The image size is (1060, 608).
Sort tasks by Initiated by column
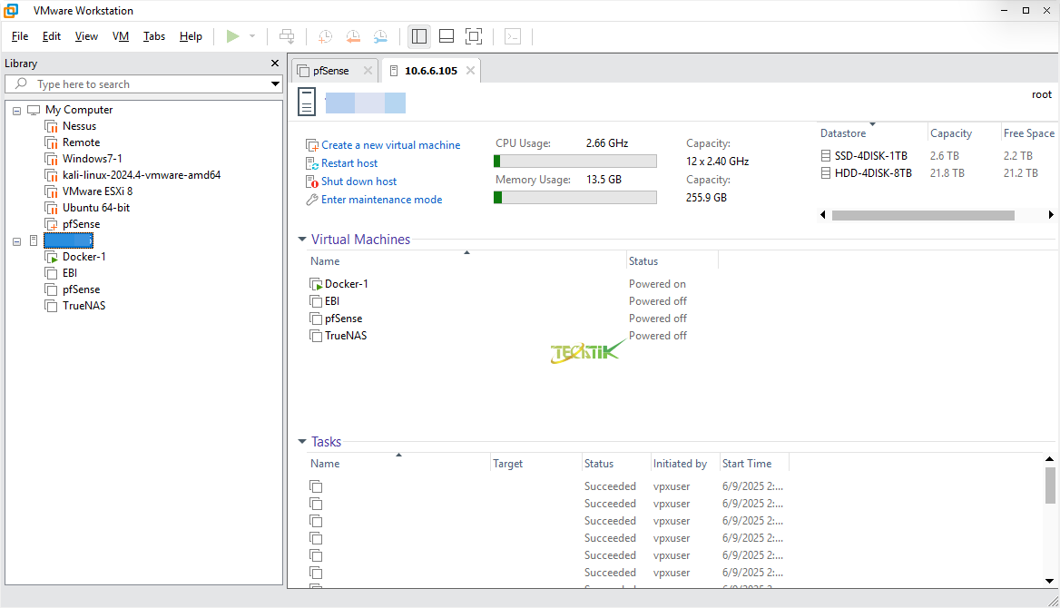pos(680,464)
